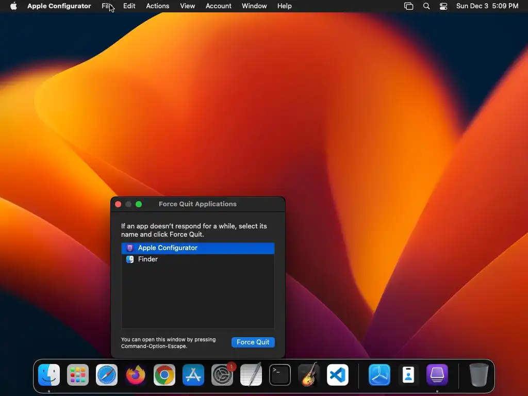The width and height of the screenshot is (528, 396).
Task: Click the Apple Configurator Dock icon
Action: pyautogui.click(x=437, y=375)
